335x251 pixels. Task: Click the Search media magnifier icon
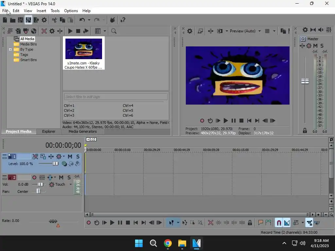click(x=114, y=31)
